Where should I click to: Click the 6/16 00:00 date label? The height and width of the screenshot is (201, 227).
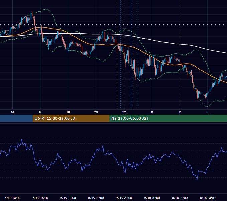(152, 198)
